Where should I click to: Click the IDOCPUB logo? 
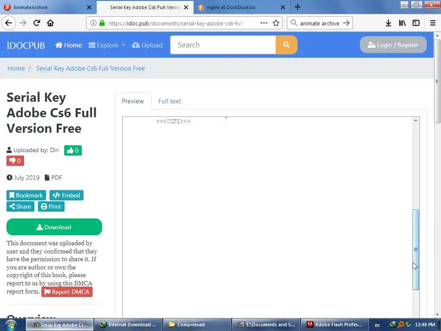(x=25, y=45)
